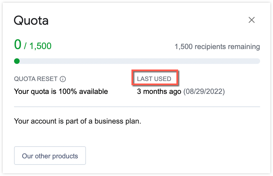The height and width of the screenshot is (176, 273).
Task: Click the slash between 0 and 1,500
Action: click(26, 46)
